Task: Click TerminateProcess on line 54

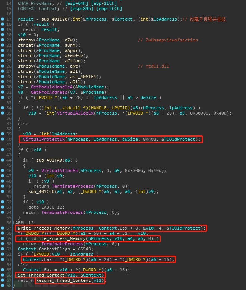Action: pyautogui.click(x=62, y=212)
